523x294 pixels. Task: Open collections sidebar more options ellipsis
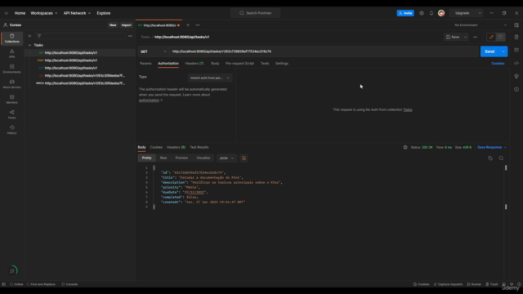point(130,36)
